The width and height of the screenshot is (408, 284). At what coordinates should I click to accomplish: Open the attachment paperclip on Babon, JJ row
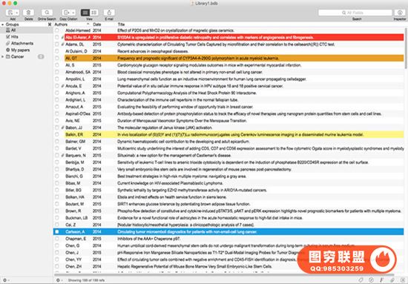(x=62, y=128)
